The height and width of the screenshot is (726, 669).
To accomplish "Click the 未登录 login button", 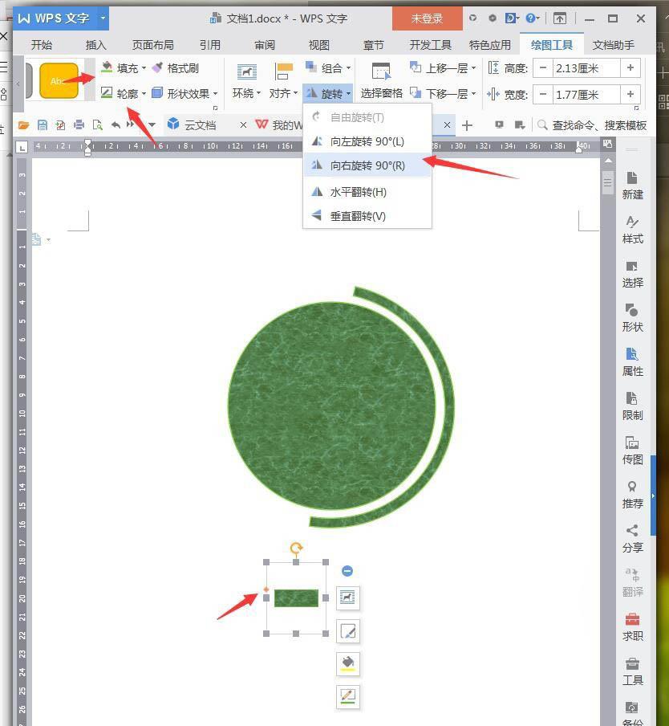I will click(x=428, y=18).
